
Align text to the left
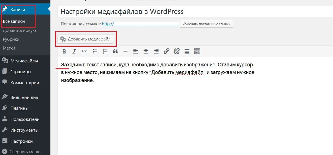pos(136,51)
